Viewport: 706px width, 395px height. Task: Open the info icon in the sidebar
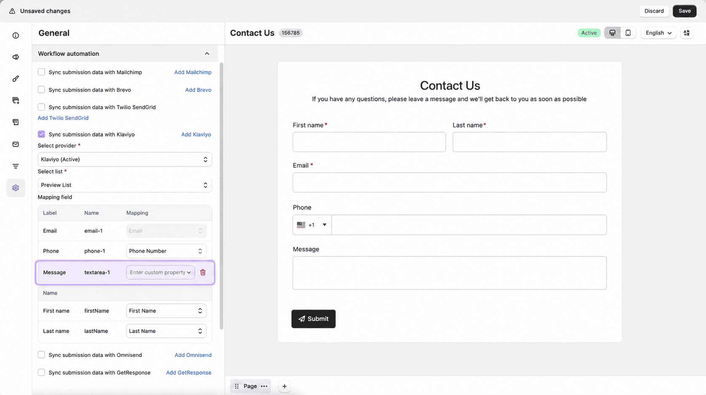16,35
